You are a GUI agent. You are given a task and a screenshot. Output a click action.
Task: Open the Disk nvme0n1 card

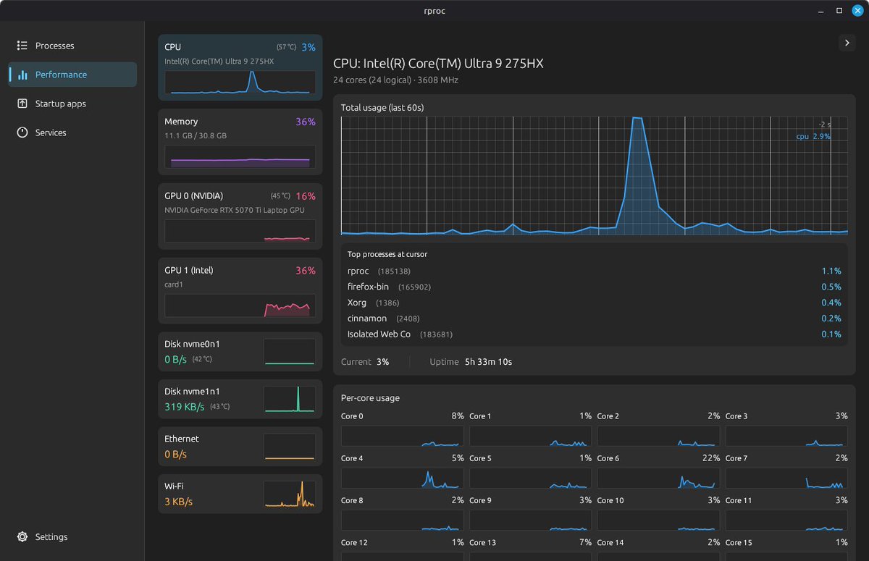click(240, 351)
